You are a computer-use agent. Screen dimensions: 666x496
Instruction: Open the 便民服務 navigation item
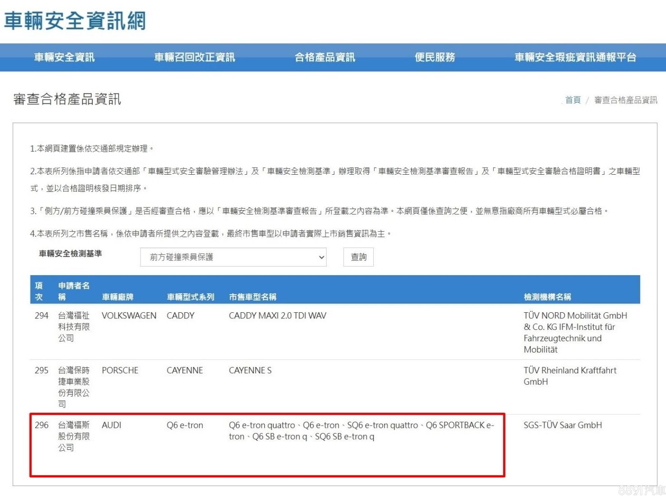tap(435, 58)
